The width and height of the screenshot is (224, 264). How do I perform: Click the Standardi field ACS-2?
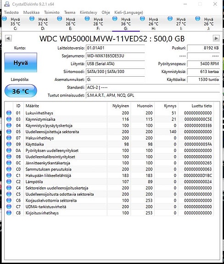(x=153, y=87)
